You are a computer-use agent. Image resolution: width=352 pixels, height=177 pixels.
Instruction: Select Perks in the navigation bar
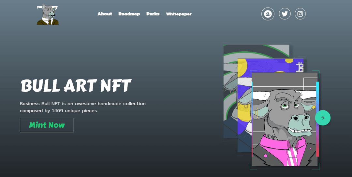click(x=153, y=14)
